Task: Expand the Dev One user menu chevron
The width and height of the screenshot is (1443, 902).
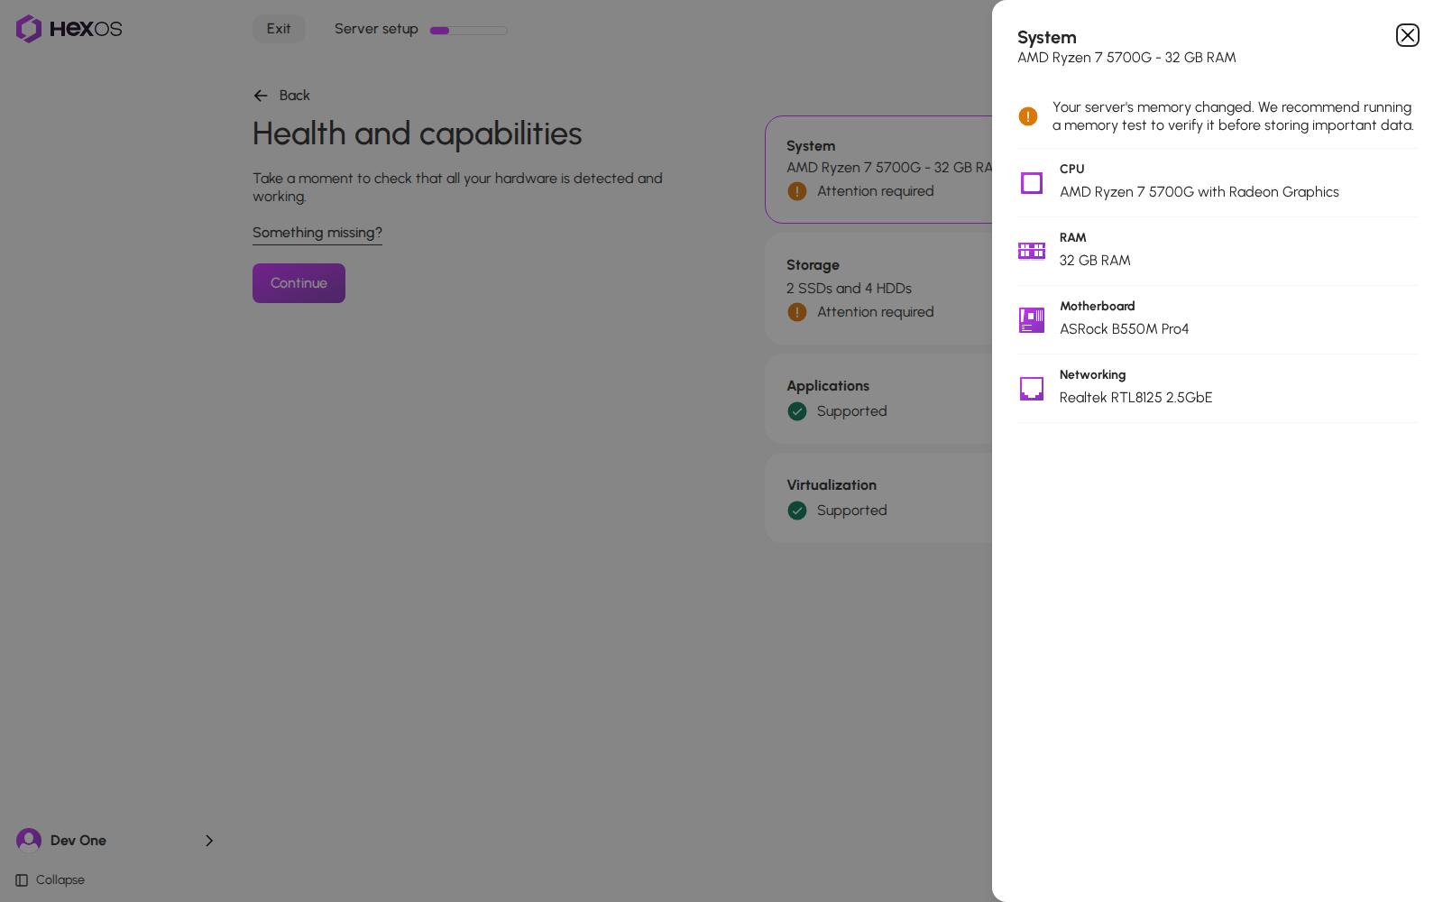Action: click(209, 841)
